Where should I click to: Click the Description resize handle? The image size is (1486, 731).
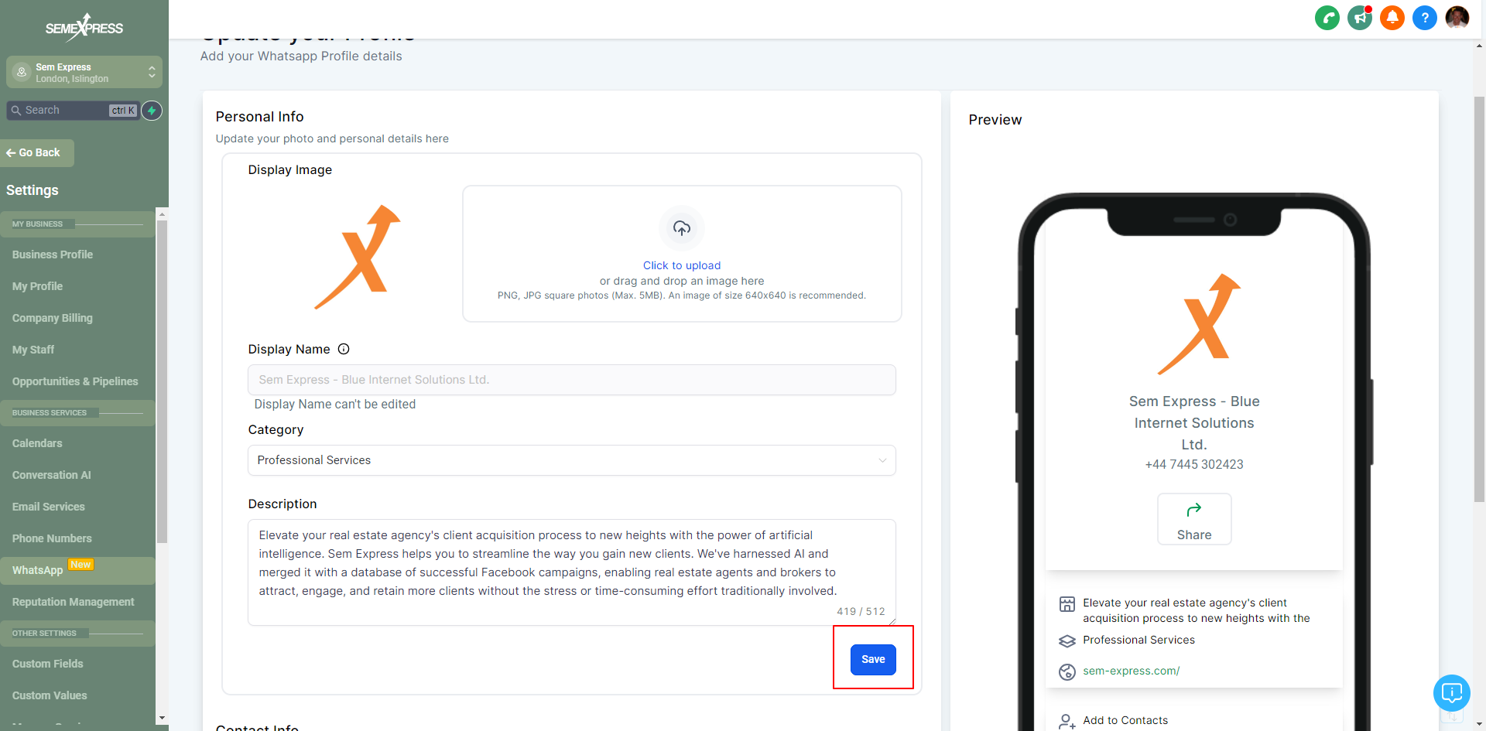tap(892, 621)
